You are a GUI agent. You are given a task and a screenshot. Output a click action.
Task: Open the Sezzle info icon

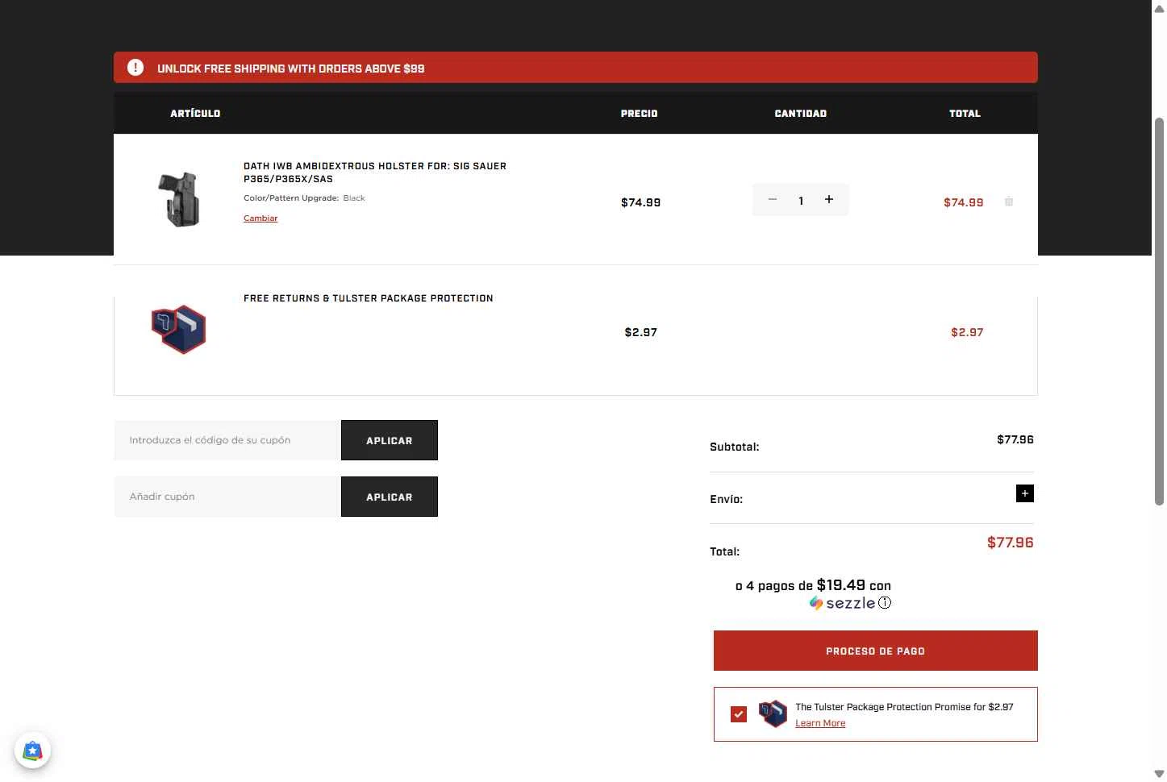(885, 603)
